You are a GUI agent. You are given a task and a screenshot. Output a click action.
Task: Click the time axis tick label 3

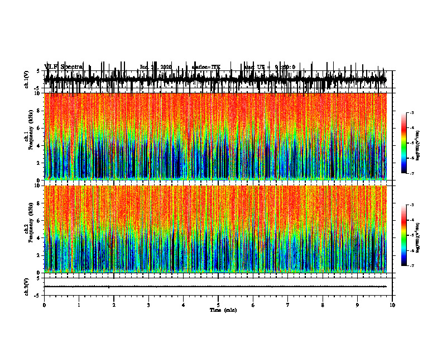(148, 305)
